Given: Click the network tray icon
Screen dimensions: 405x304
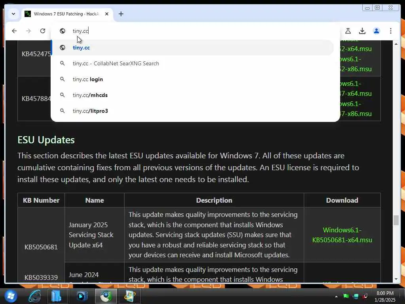Looking at the screenshot, I should [x=356, y=296].
